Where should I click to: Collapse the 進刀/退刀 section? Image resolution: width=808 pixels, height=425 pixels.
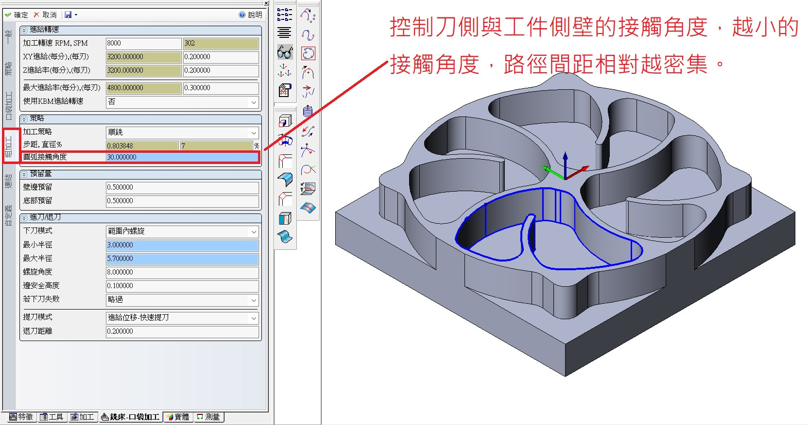pyautogui.click(x=24, y=218)
